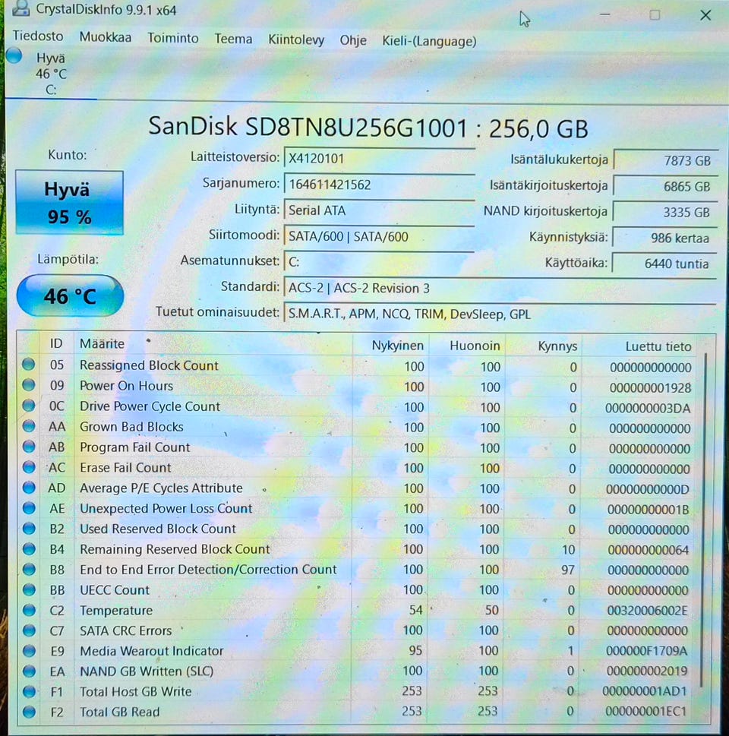Select the Temperature attribute row text
The height and width of the screenshot is (736, 729).
(x=116, y=610)
